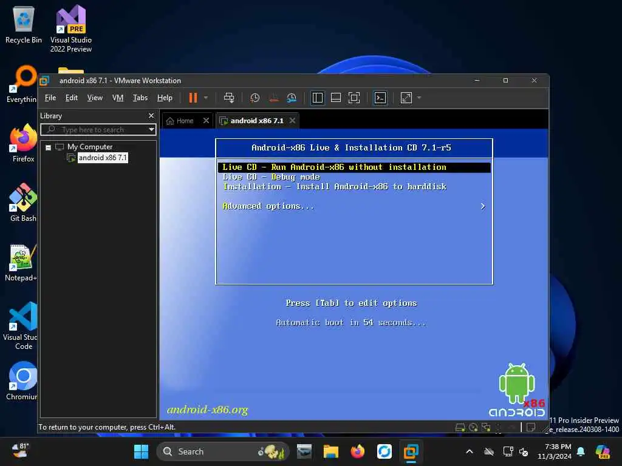The image size is (622, 466).
Task: Click the VMware Workstation taskbar icon
Action: (411, 451)
